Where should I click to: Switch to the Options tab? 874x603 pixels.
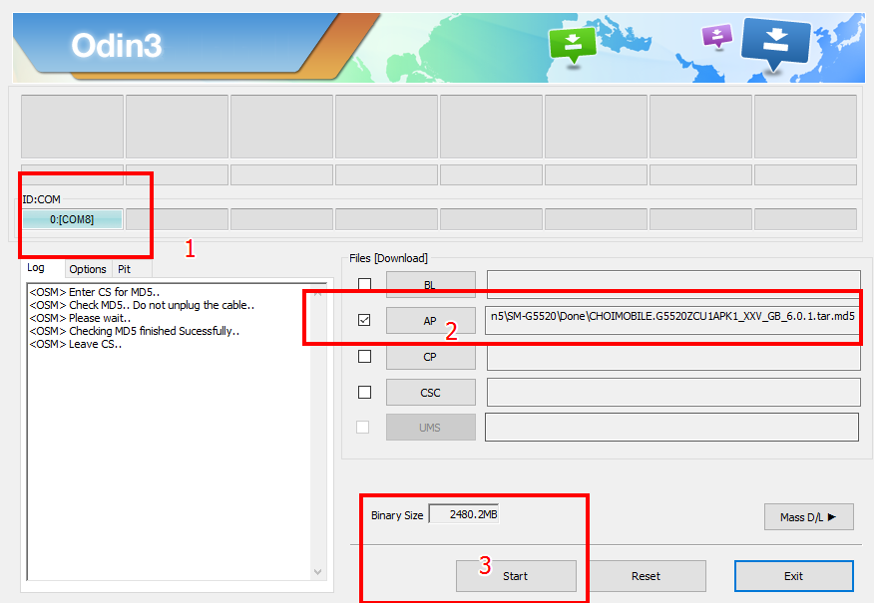coord(88,269)
